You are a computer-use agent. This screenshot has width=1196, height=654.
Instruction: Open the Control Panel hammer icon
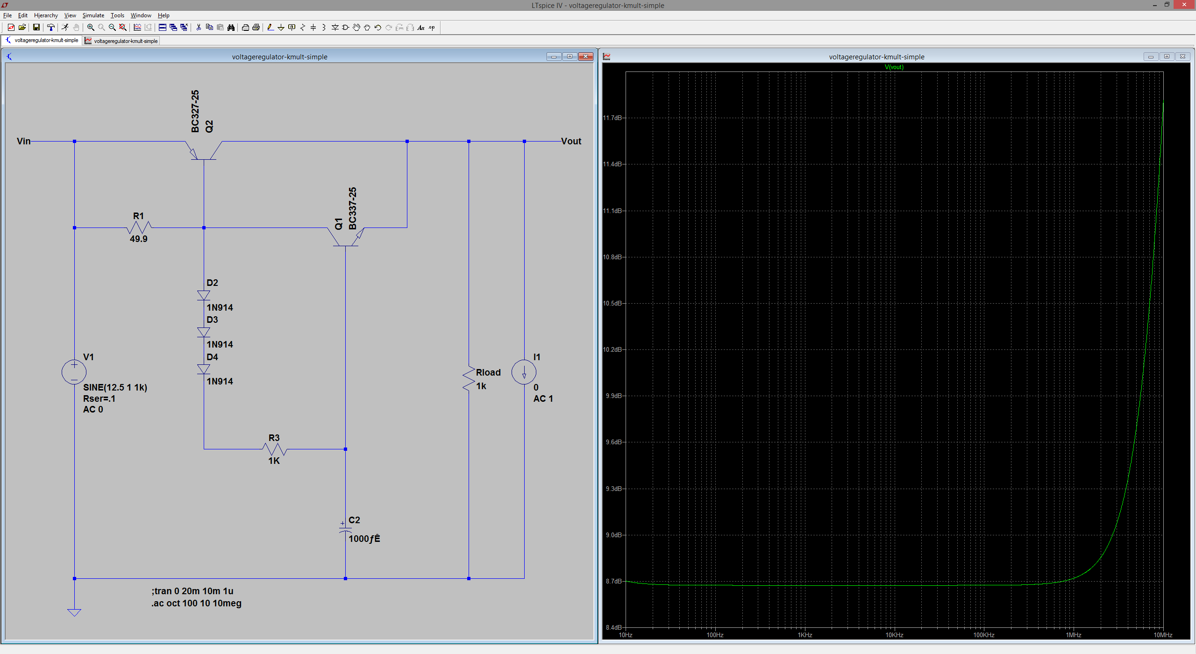[x=50, y=28]
